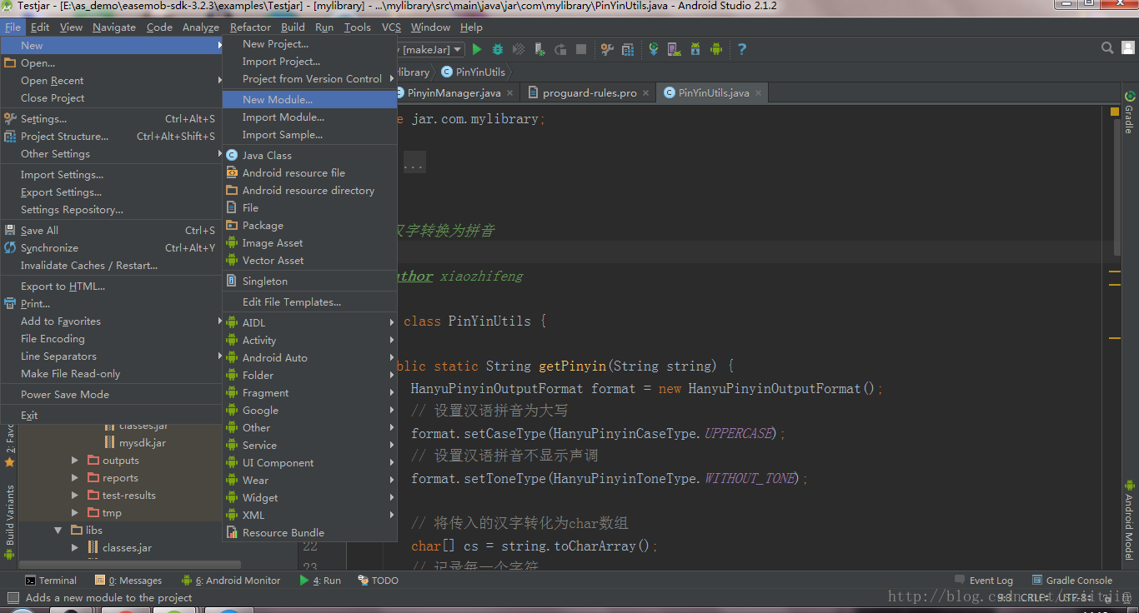Viewport: 1139px width, 613px height.
Task: Click PinYinUtils in the breadcrumb bar
Action: point(473,72)
